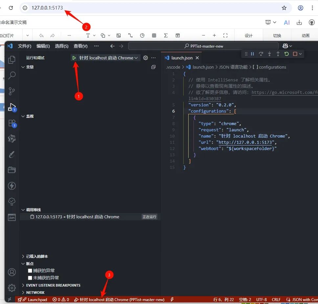The width and height of the screenshot is (318, 304).
Task: Enable the 捕获的异常 checkbox
Action: tap(30, 271)
